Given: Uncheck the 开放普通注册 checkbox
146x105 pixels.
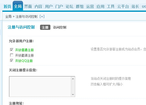Looking at the screenshot, I should tap(12, 50).
